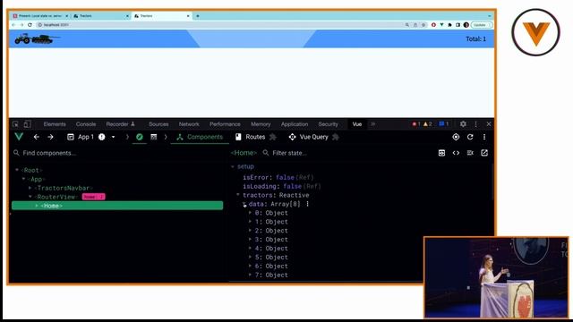
Task: Click the Chrome Update button
Action: point(482,25)
